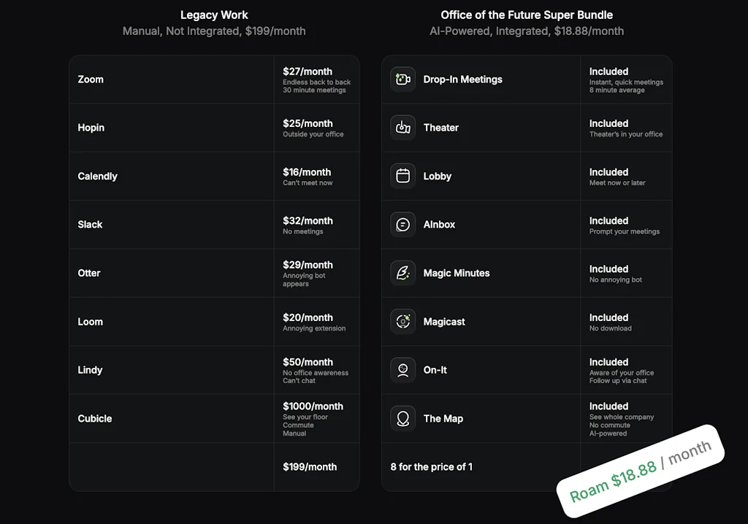Click the Drop-In Meetings label

(x=462, y=80)
